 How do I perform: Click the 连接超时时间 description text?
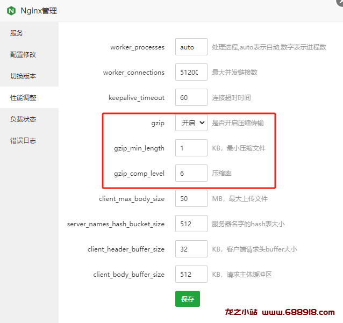[231, 97]
